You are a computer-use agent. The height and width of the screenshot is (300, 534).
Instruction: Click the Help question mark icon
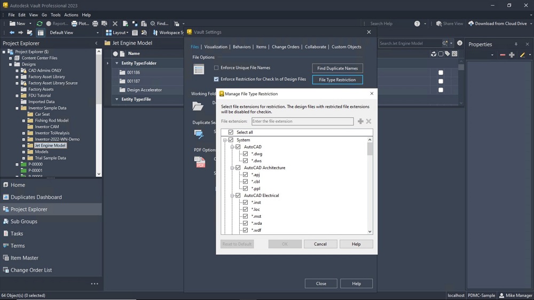[417, 23]
